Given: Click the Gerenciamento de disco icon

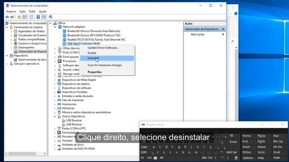Looking at the screenshot, I should (16, 60).
